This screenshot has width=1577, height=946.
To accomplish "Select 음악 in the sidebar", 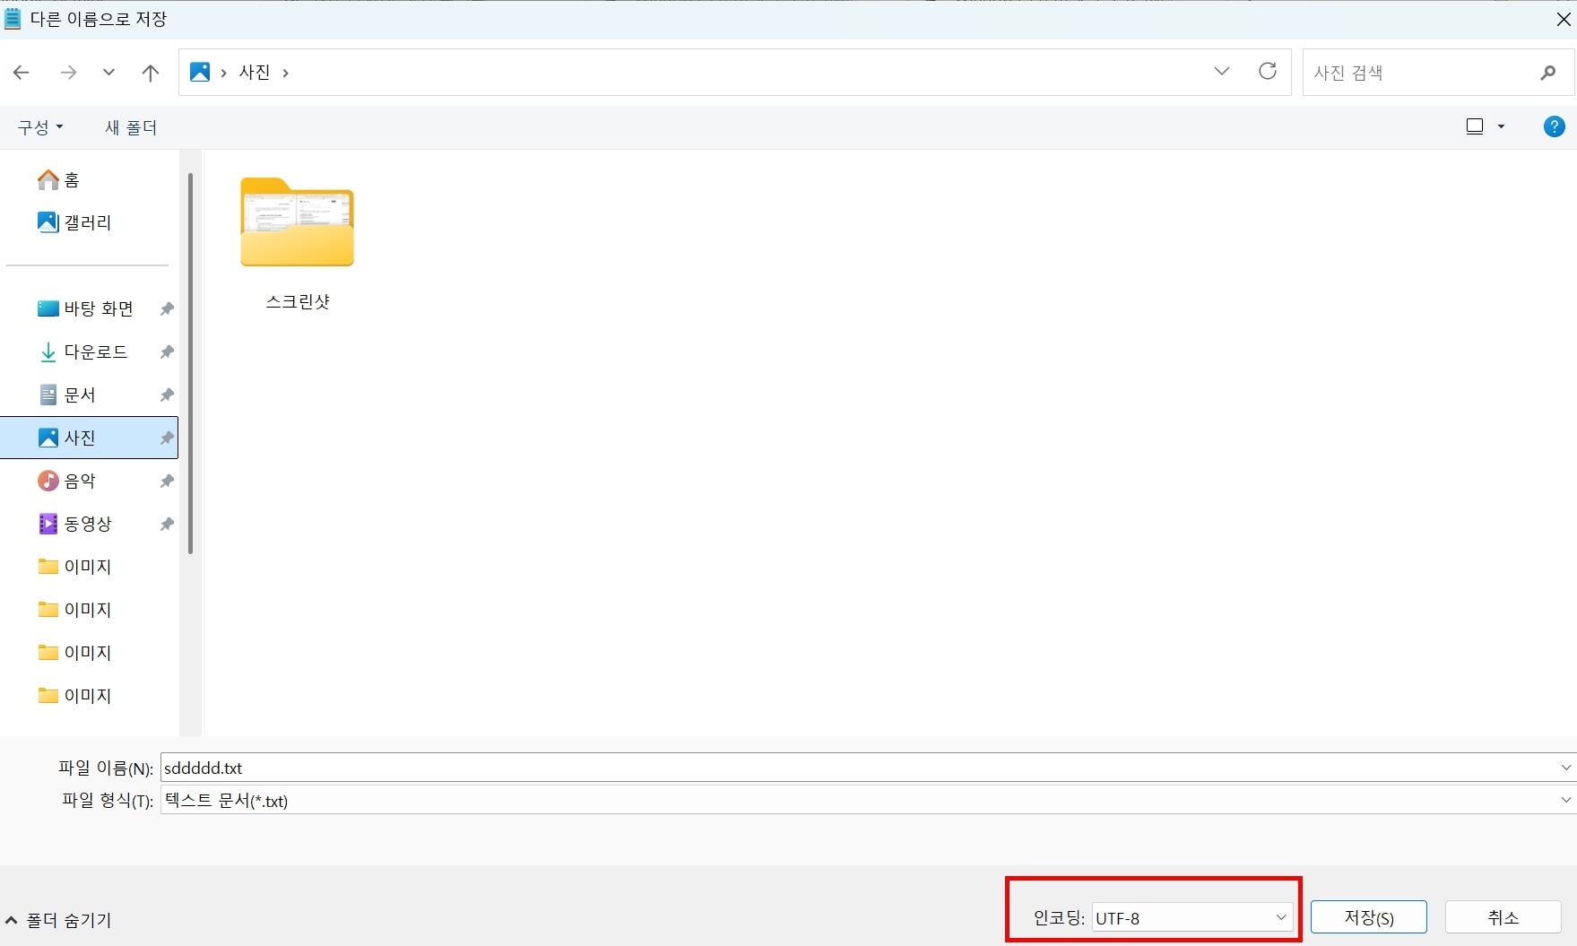I will click(x=80, y=481).
